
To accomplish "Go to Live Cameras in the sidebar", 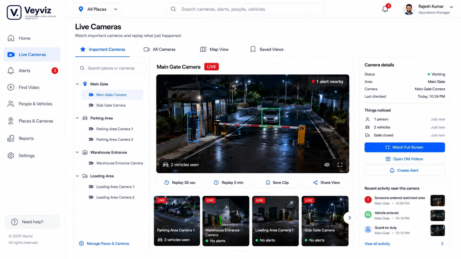I will pyautogui.click(x=32, y=54).
